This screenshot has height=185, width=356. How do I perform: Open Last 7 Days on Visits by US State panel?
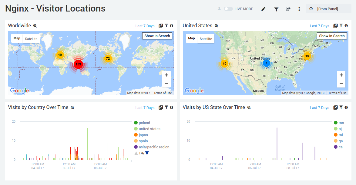[x=319, y=108]
